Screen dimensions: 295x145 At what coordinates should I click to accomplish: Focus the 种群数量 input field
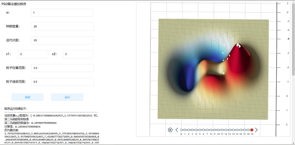tap(63, 27)
